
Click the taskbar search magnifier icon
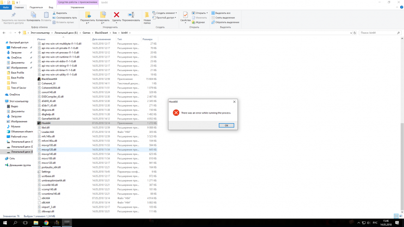[x=15, y=223]
